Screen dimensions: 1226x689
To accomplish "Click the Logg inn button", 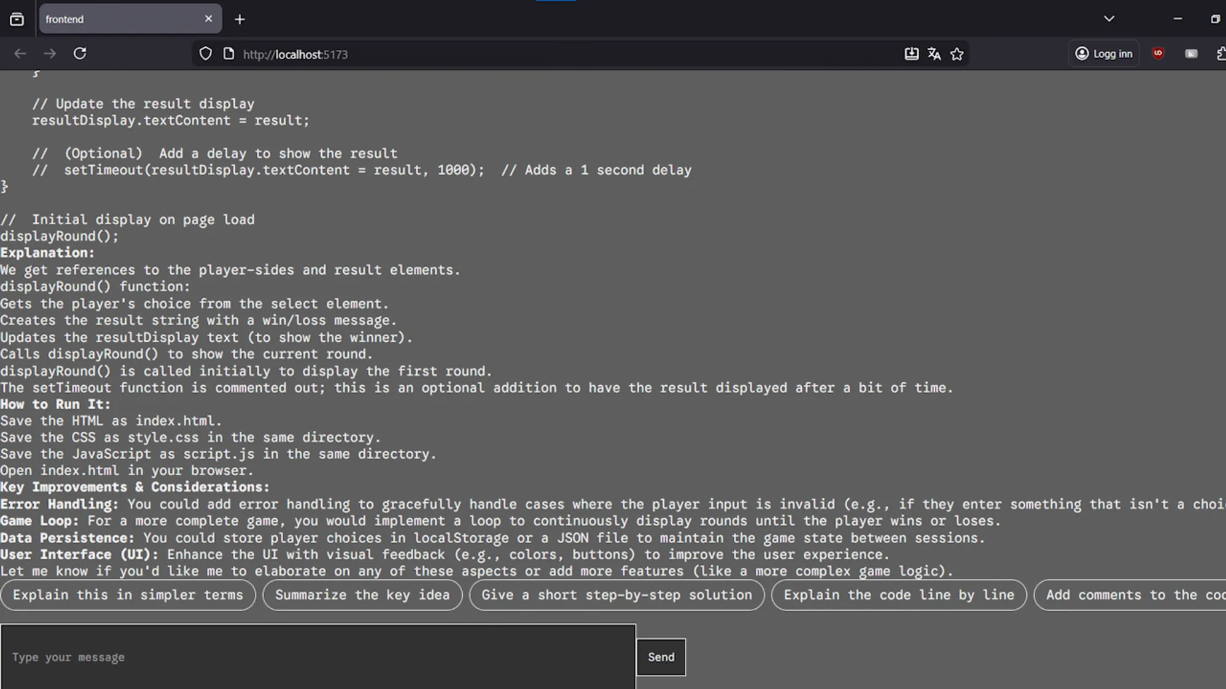I will pyautogui.click(x=1104, y=54).
